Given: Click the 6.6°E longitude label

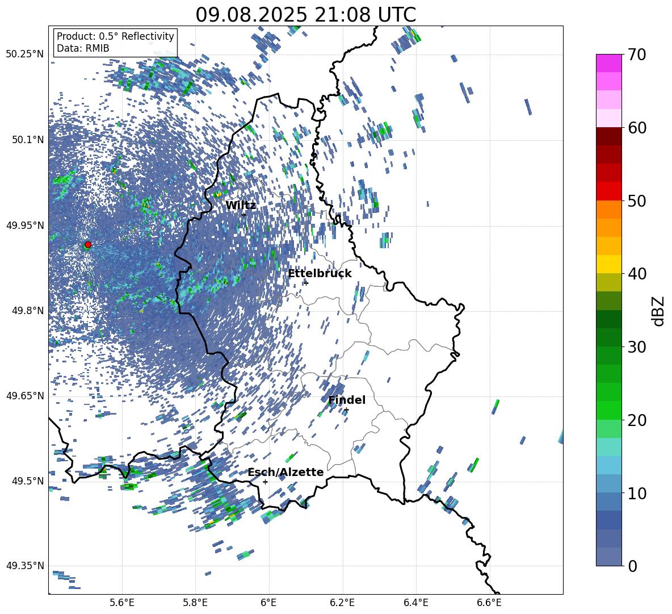Looking at the screenshot, I should click(x=489, y=603).
